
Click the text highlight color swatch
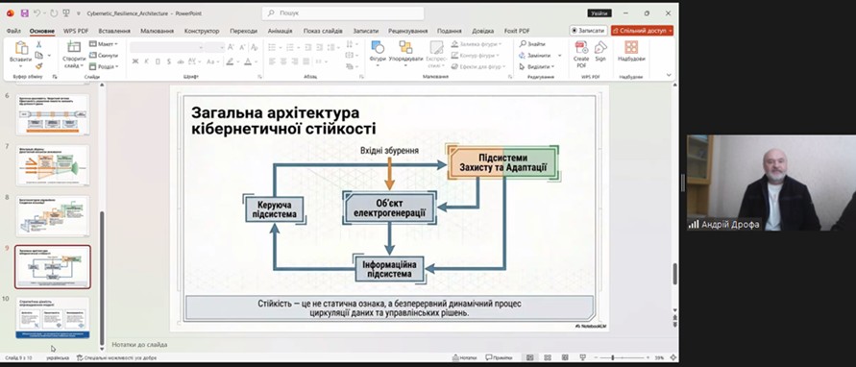click(230, 61)
